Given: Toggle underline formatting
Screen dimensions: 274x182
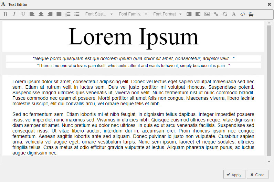Looking at the screenshot, I should [23, 14].
